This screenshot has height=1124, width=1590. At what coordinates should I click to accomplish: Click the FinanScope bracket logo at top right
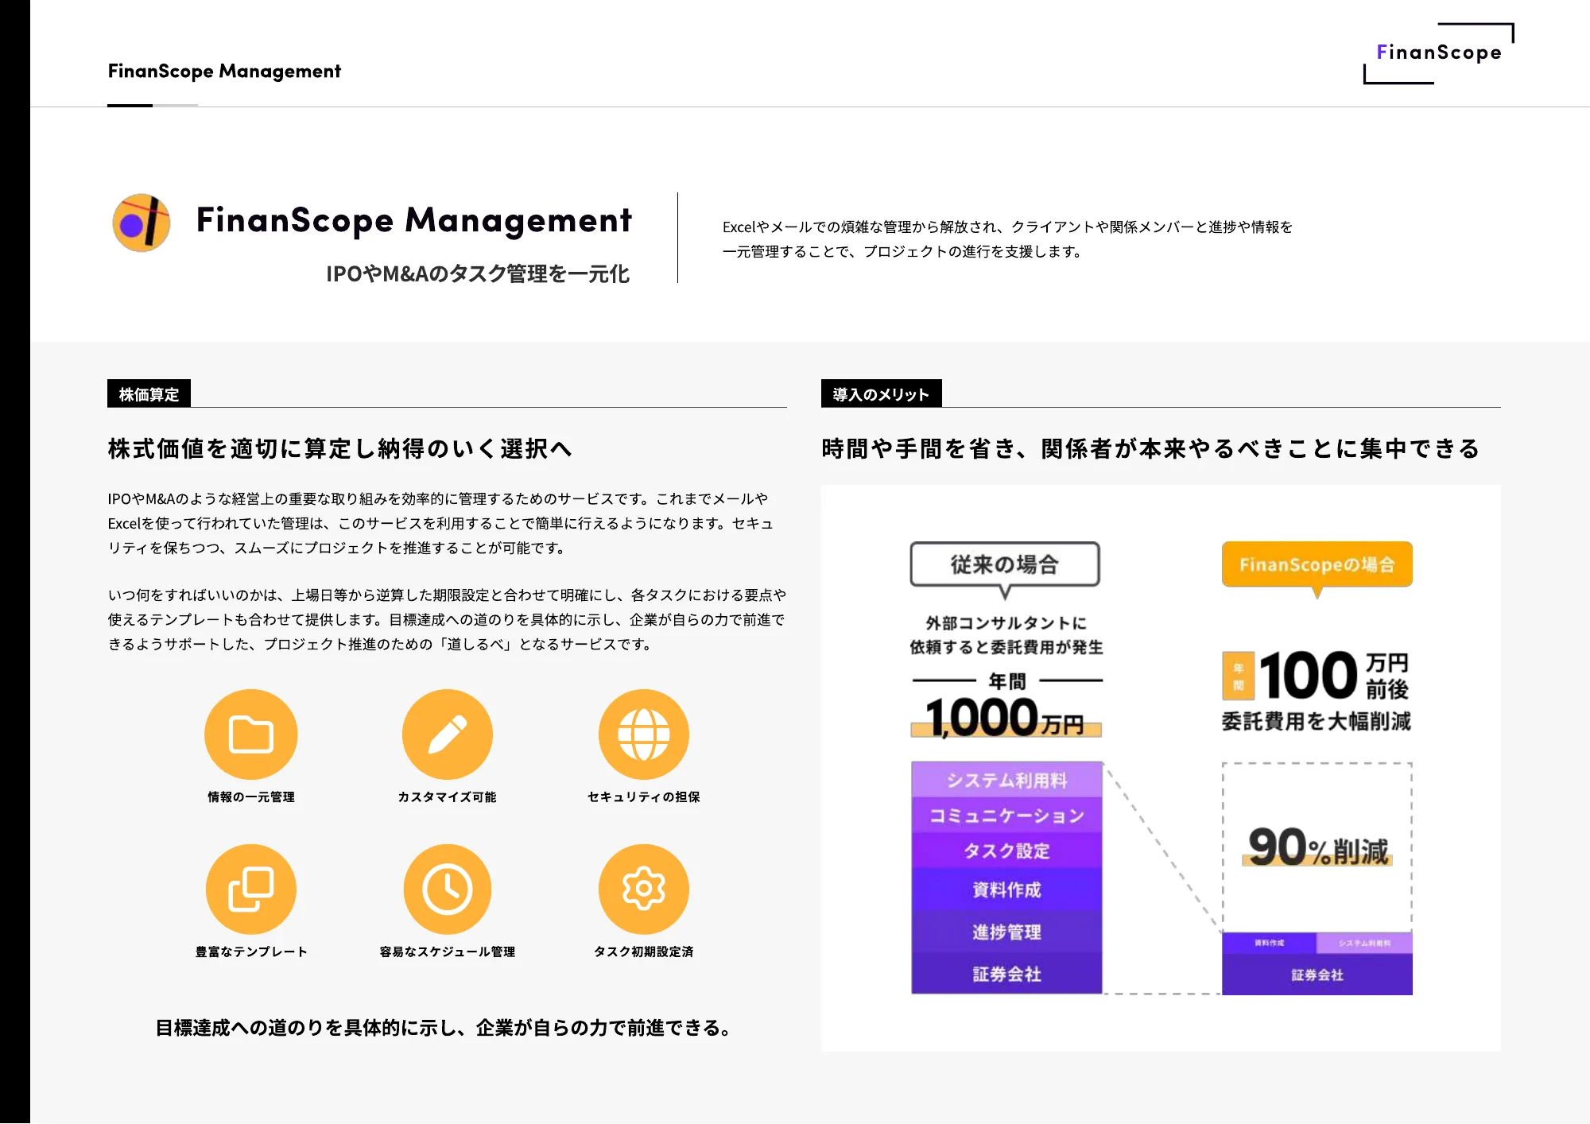pyautogui.click(x=1439, y=53)
